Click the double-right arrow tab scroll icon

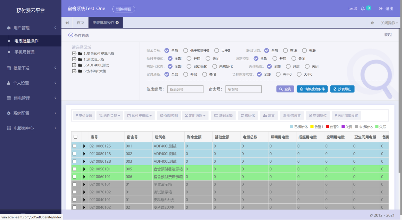(x=373, y=23)
